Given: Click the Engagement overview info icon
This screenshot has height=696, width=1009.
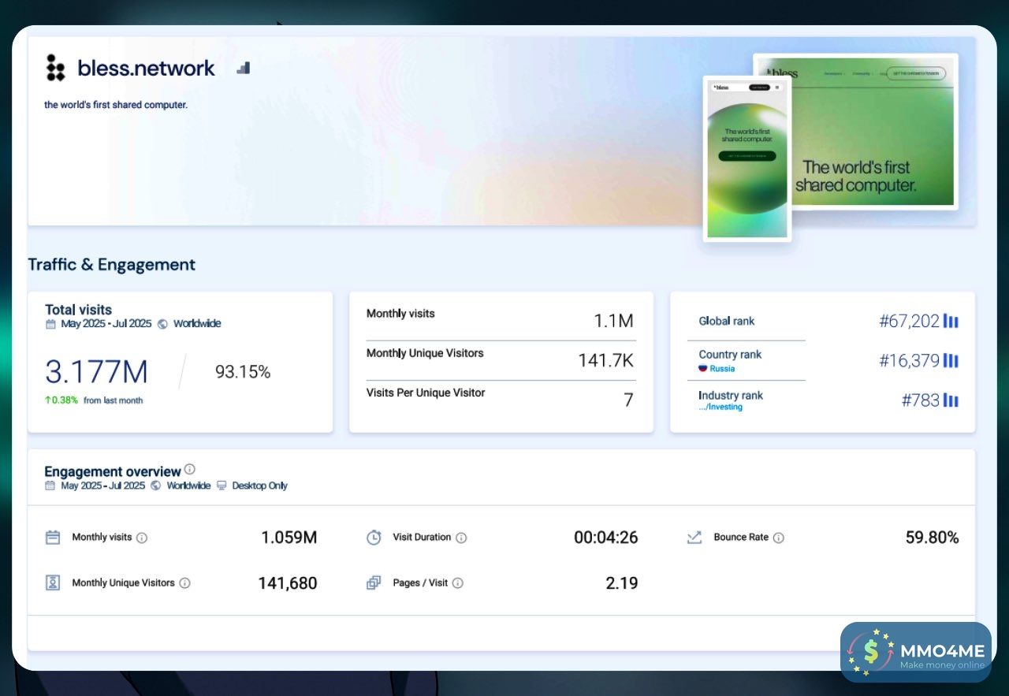Looking at the screenshot, I should [190, 470].
